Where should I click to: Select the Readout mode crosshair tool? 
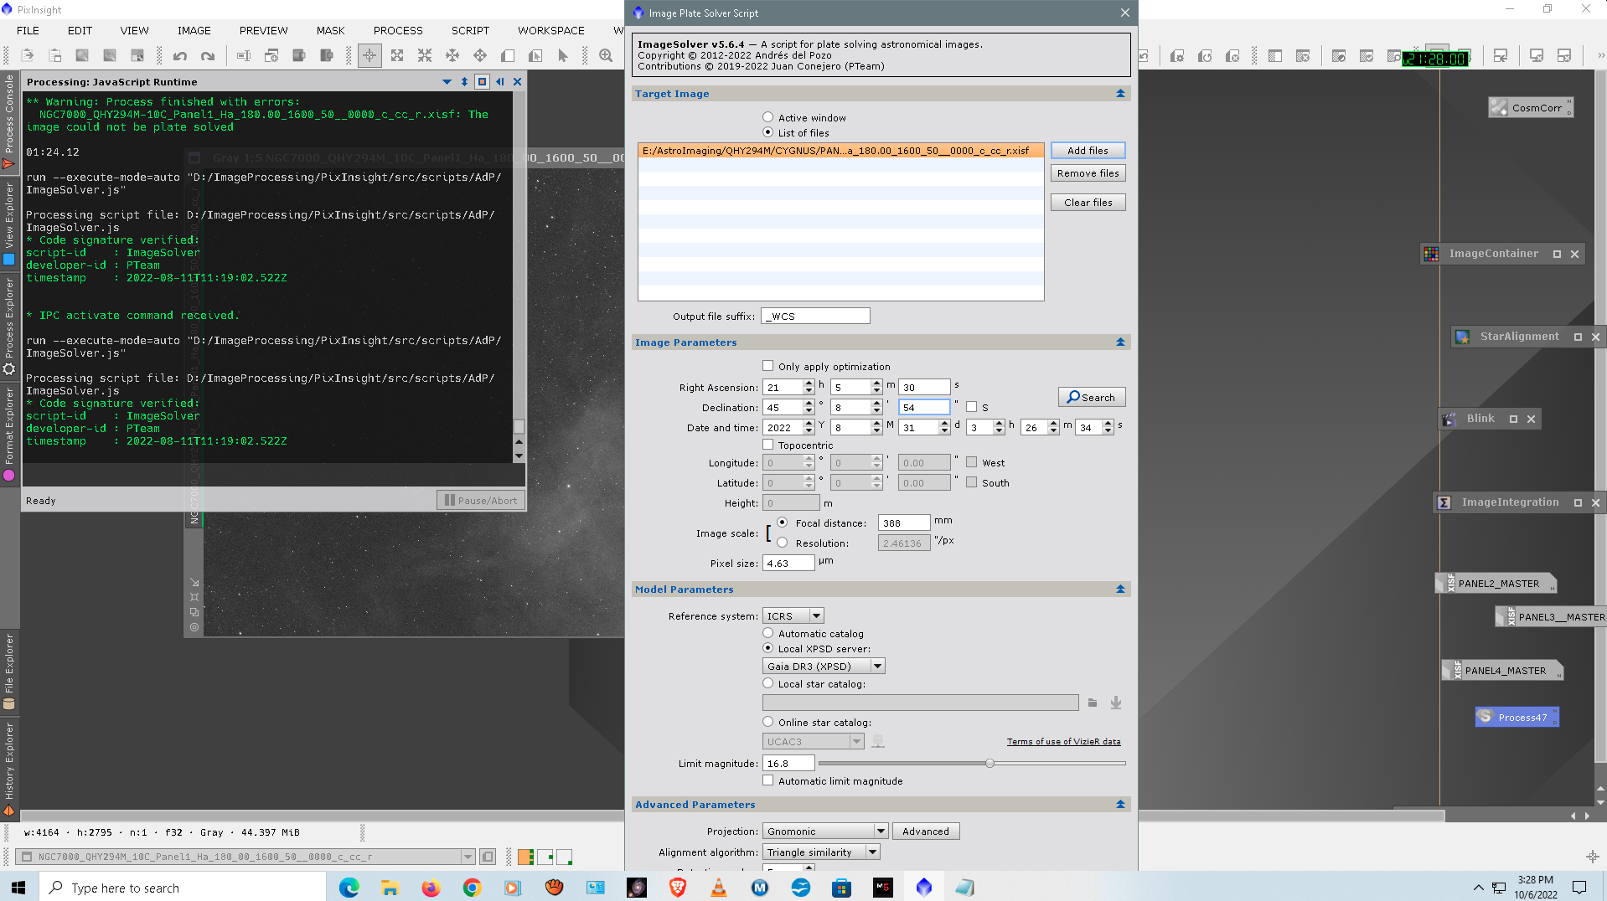(x=369, y=56)
